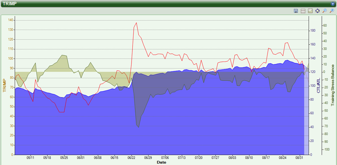
Task: Click the 08/31 date tick label
Action: (x=300, y=158)
